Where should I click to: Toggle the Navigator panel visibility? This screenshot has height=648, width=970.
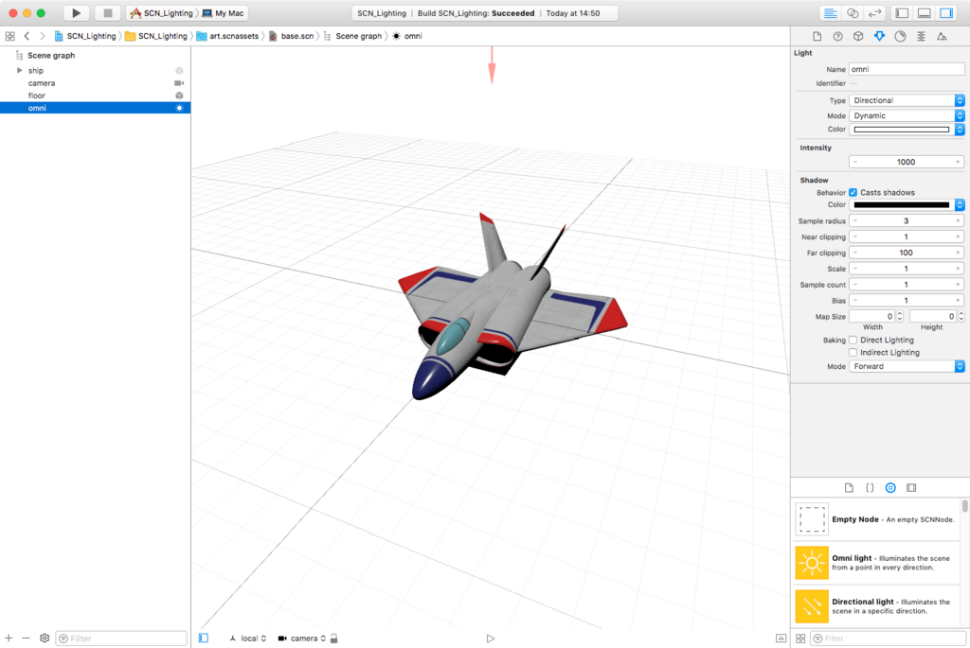pyautogui.click(x=902, y=13)
